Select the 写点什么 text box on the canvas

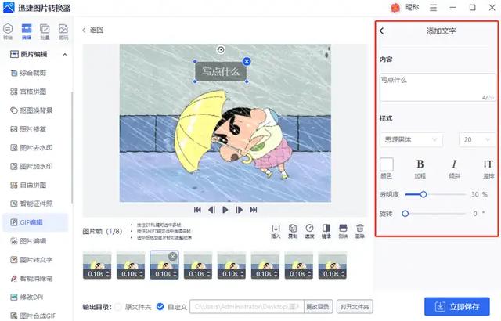click(x=221, y=71)
